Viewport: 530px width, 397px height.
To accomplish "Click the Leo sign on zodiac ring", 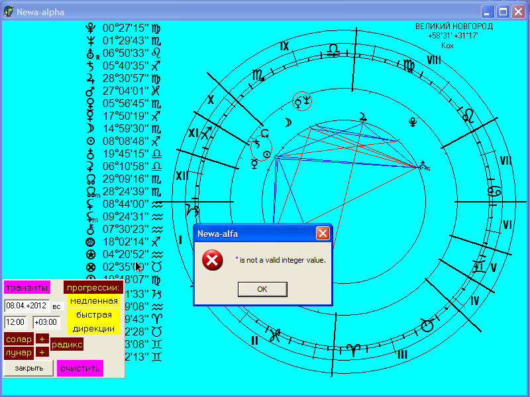I will [x=468, y=116].
